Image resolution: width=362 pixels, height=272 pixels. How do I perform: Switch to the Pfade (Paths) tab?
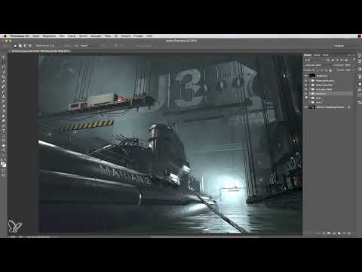(326, 55)
